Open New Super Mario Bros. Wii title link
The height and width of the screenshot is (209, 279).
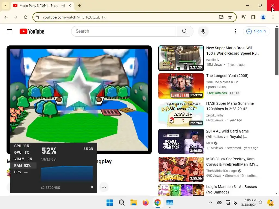pyautogui.click(x=233, y=51)
